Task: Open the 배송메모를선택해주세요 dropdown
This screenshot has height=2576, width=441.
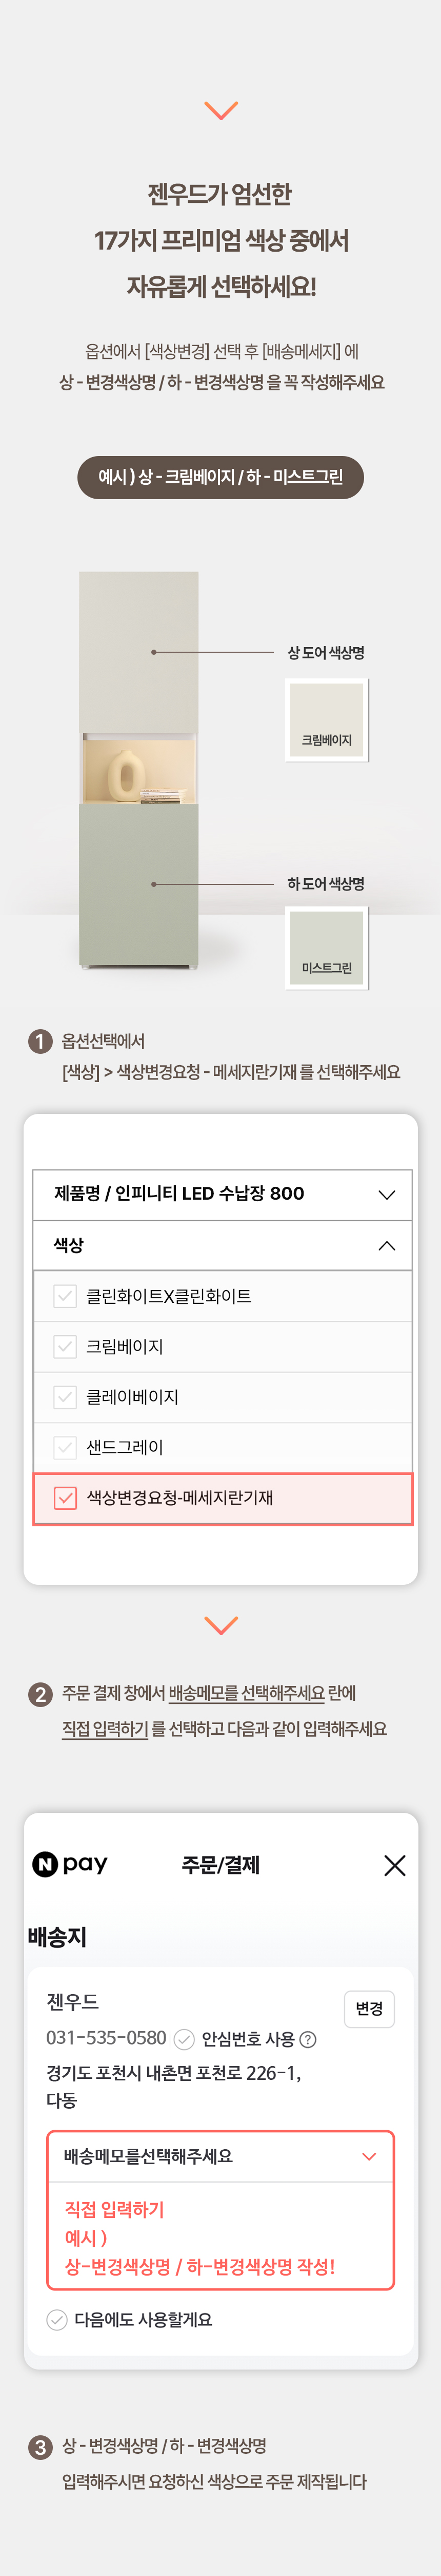Action: click(221, 2156)
